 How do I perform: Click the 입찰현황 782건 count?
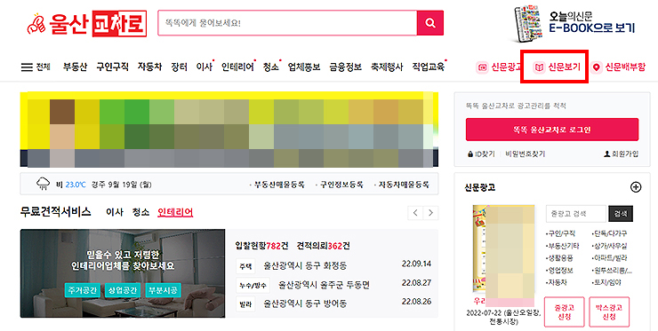[x=261, y=246]
